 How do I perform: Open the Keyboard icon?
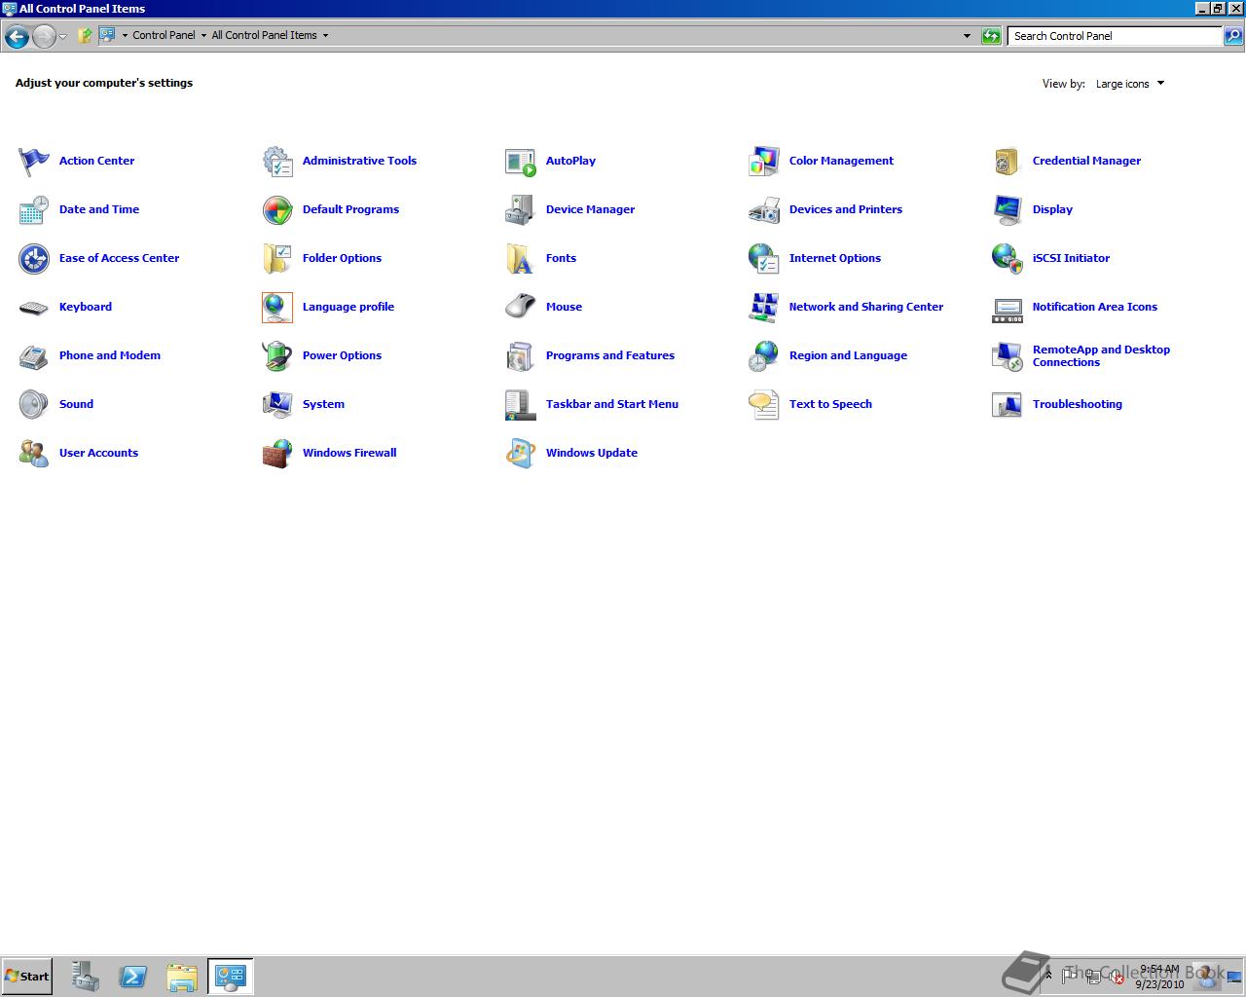(x=34, y=308)
